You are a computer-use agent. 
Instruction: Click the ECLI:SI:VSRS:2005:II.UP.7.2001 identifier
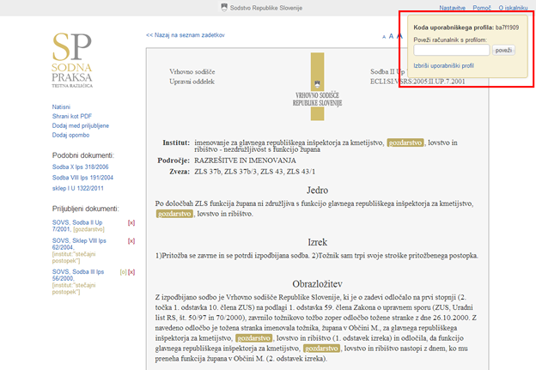click(x=417, y=82)
